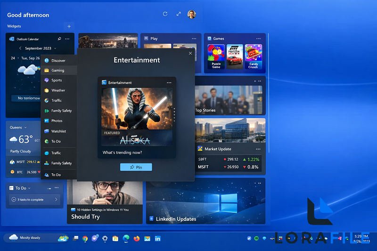Image resolution: width=377 pixels, height=251 pixels.
Task: Expand widgets board to full view
Action: point(179,14)
